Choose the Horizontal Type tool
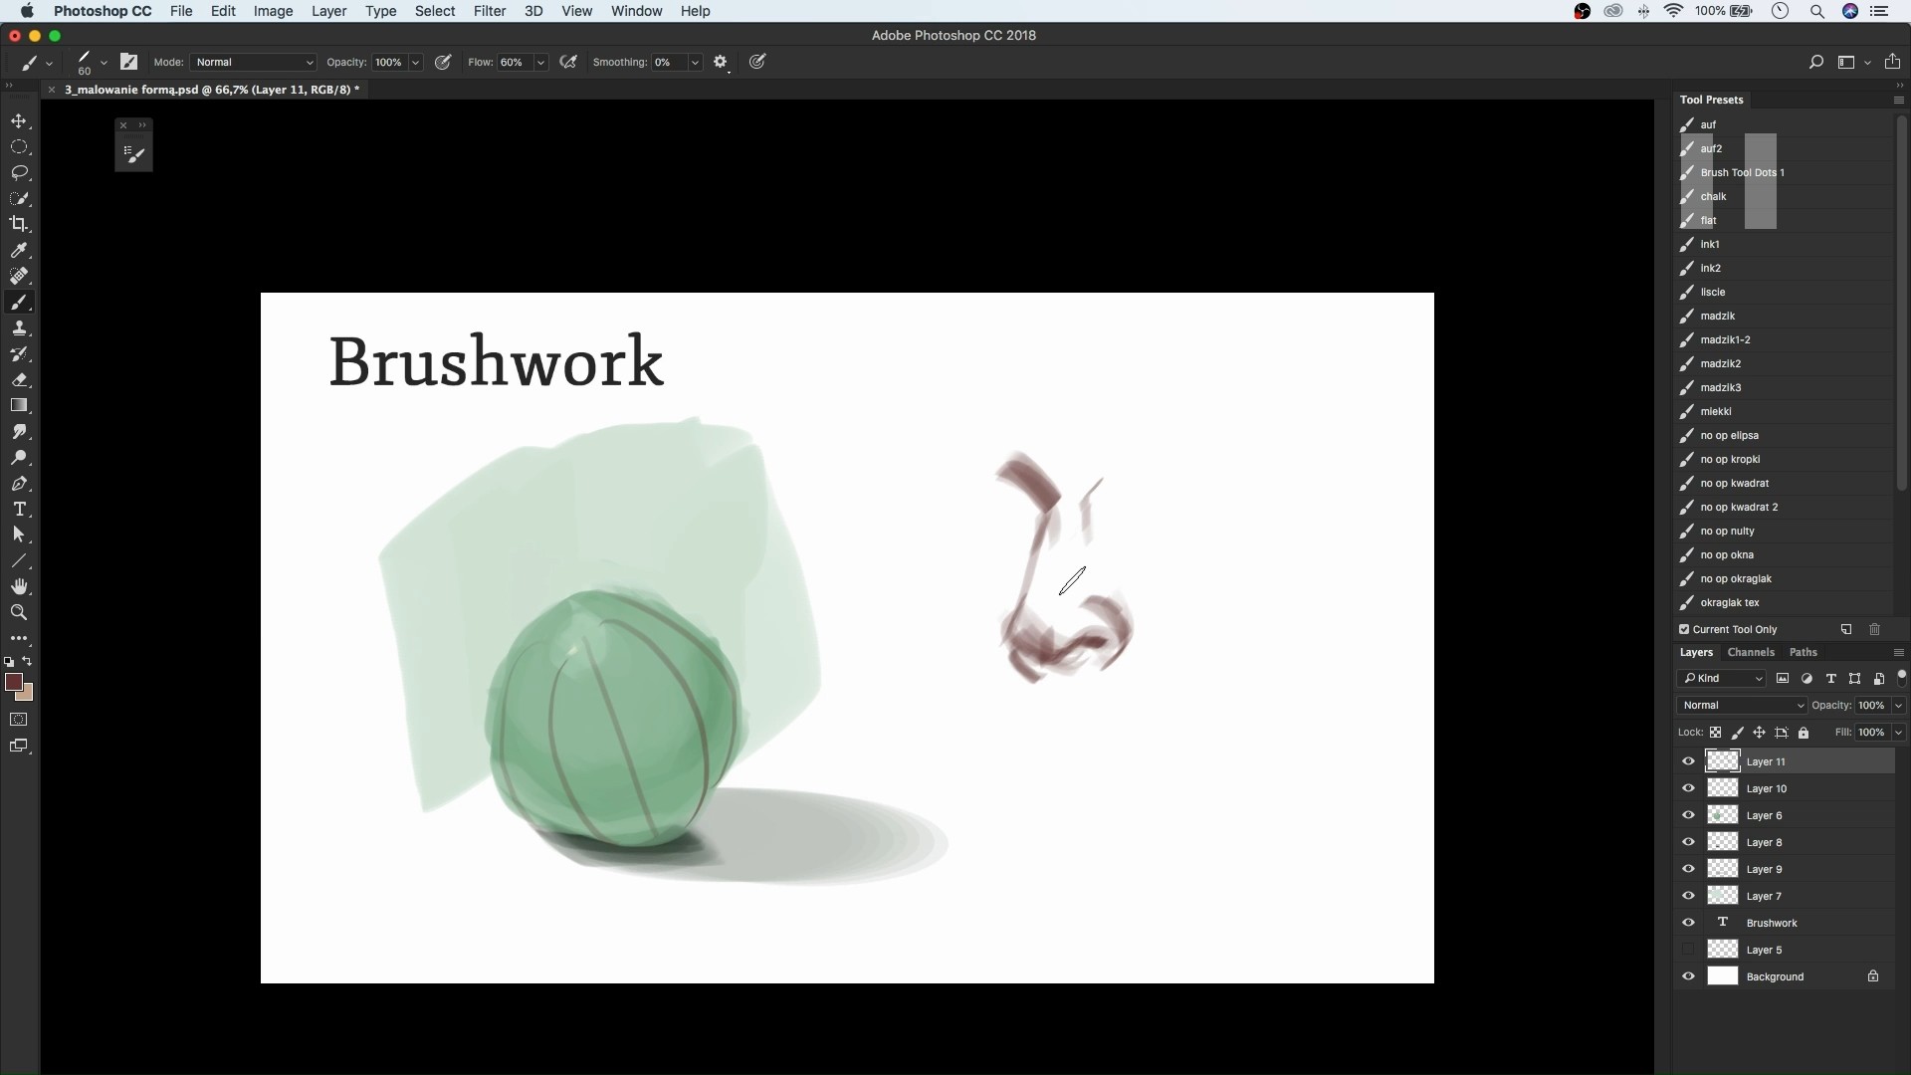The width and height of the screenshot is (1911, 1075). pyautogui.click(x=19, y=509)
